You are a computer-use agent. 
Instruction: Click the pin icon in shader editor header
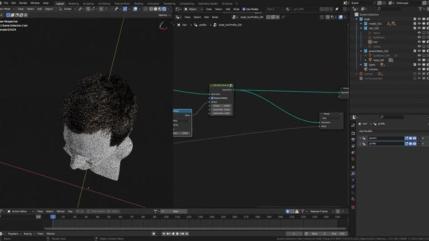coord(336,9)
